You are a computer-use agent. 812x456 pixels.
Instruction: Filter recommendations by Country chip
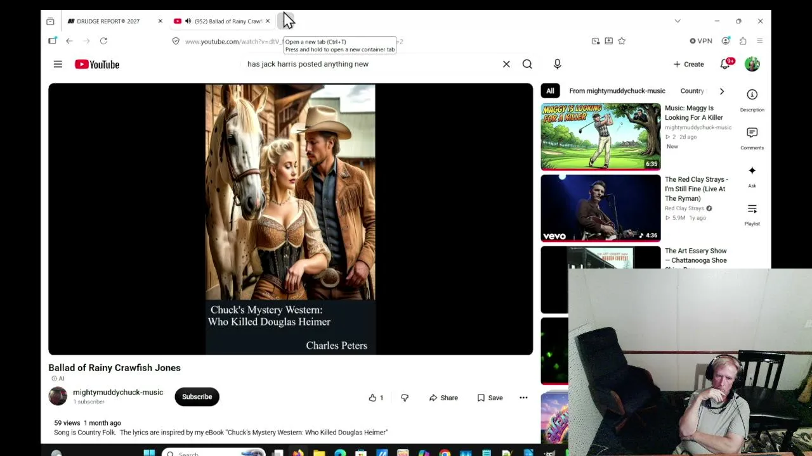tap(692, 91)
